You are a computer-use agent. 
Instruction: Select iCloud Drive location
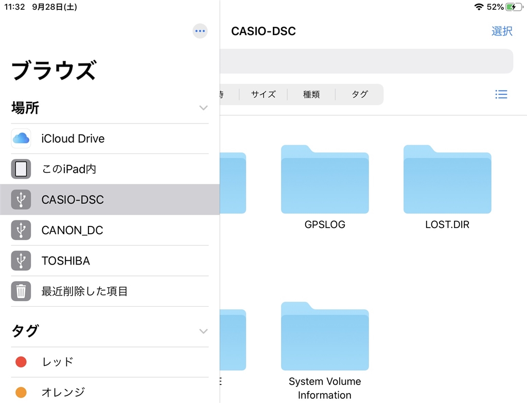click(110, 138)
